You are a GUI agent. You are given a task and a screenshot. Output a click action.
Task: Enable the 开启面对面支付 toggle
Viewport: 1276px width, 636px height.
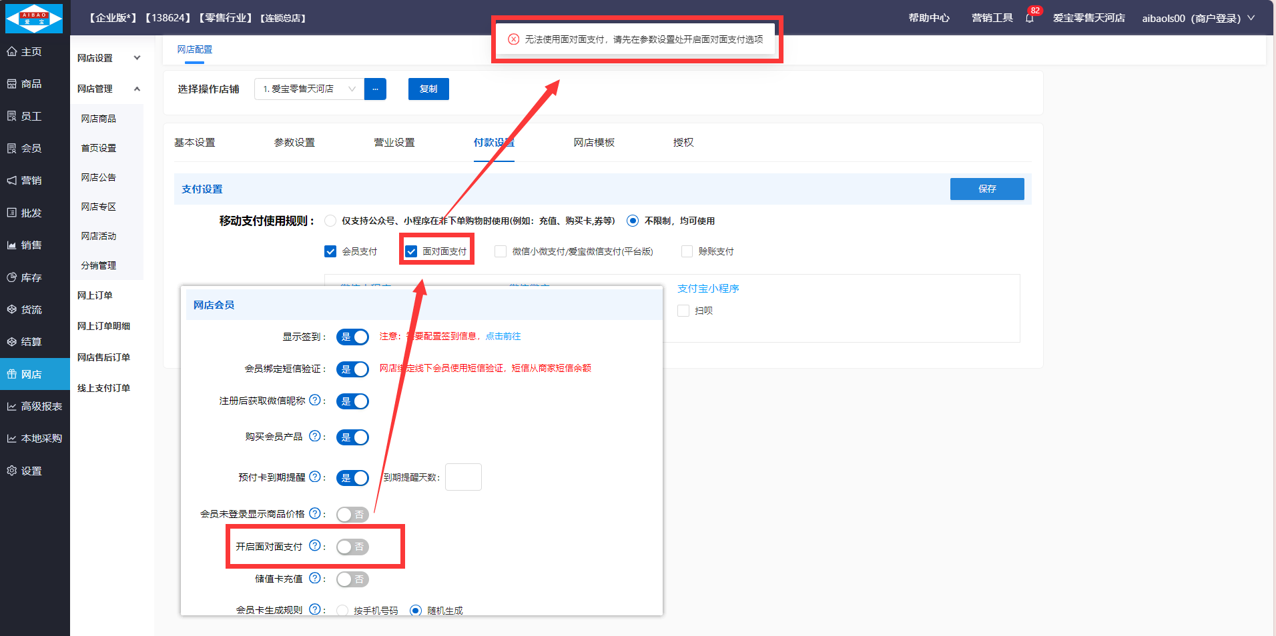[x=352, y=547]
